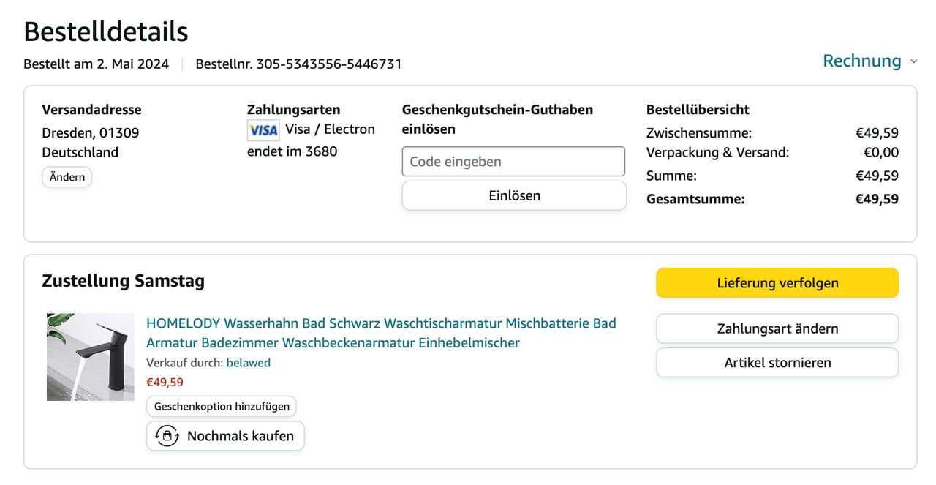Screen dimensions: 936x485
Task: Track the package with Lieferung verfolgen
Action: click(777, 283)
